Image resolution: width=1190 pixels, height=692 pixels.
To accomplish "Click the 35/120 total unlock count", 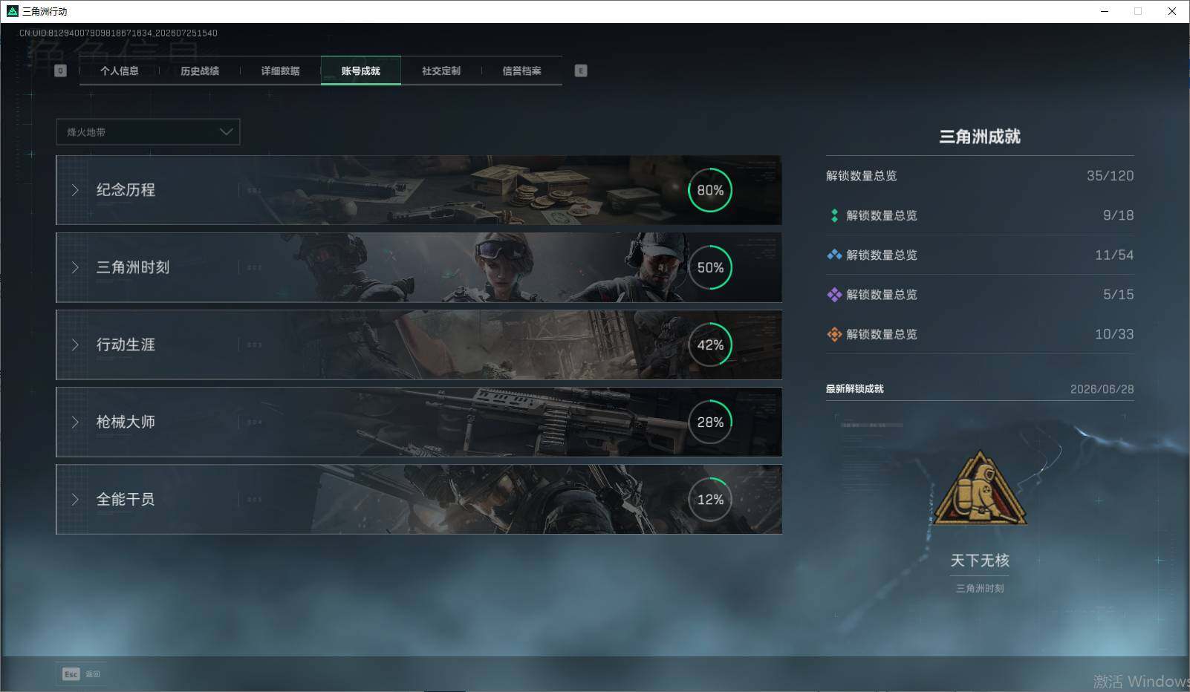I will [x=1110, y=176].
